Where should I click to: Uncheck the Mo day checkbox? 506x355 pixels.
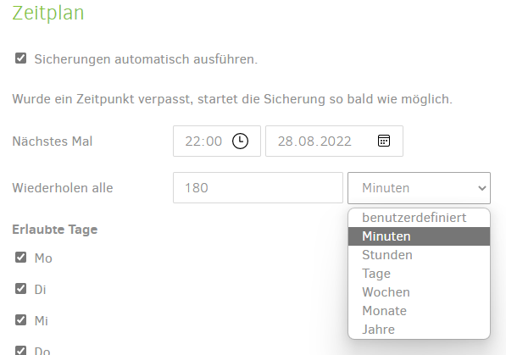coord(20,258)
